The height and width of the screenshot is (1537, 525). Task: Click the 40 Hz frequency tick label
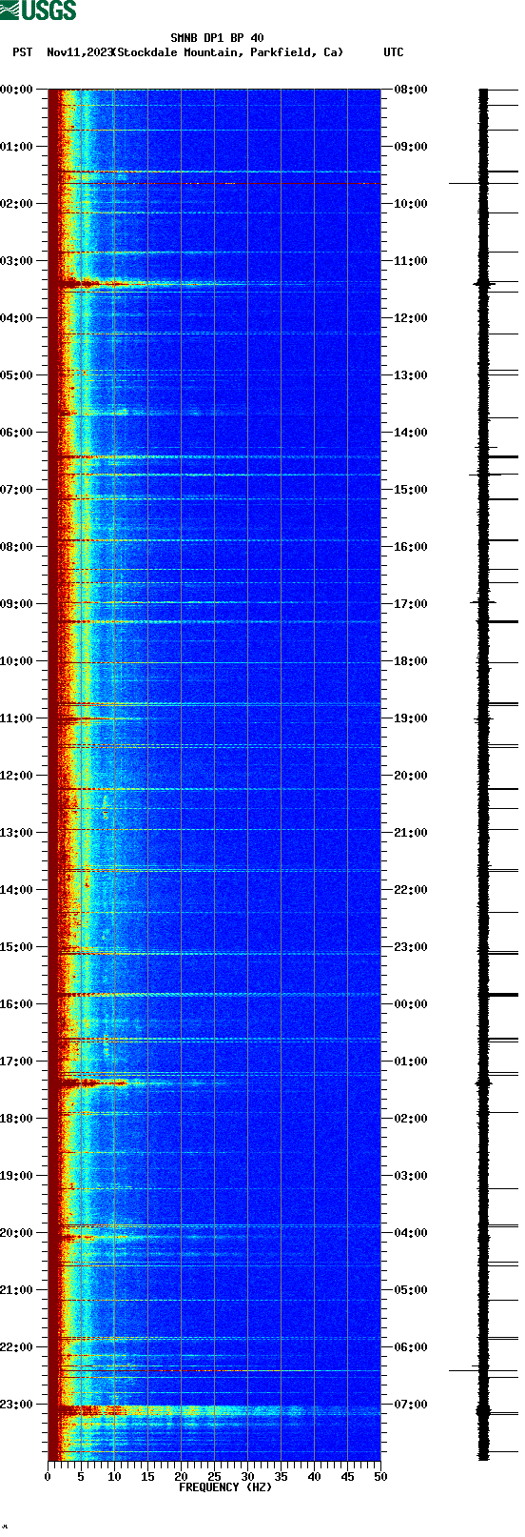tap(314, 1477)
